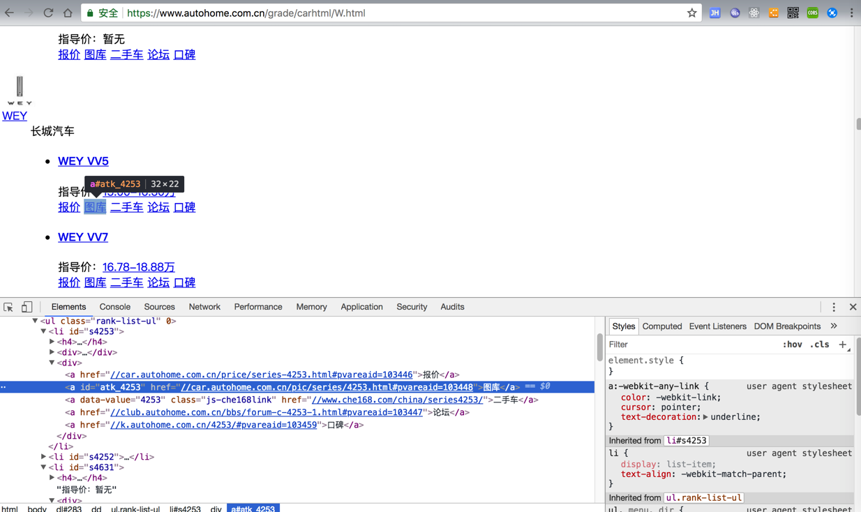Click the che168.com series4253 href
The height and width of the screenshot is (512, 861).
397,400
